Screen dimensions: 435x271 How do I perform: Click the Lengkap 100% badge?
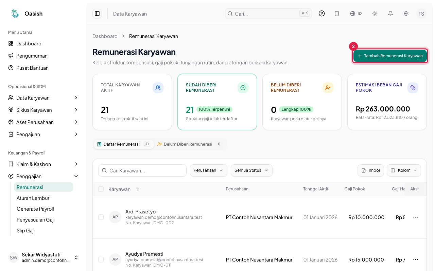[x=296, y=109]
